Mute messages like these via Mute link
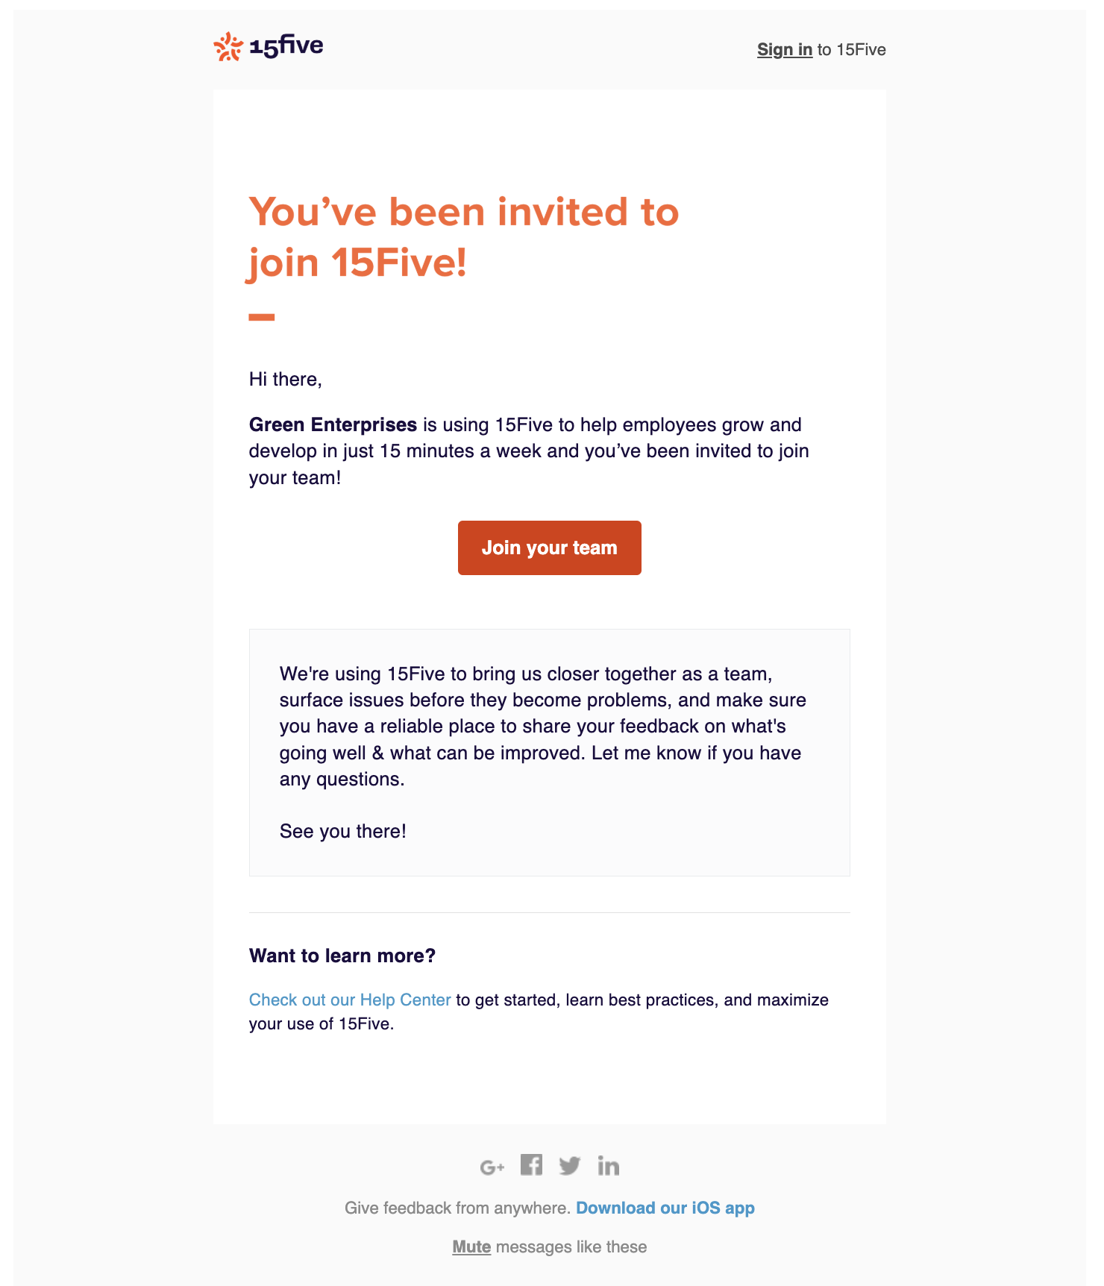Viewport: 1104px width, 1286px height. 471,1246
